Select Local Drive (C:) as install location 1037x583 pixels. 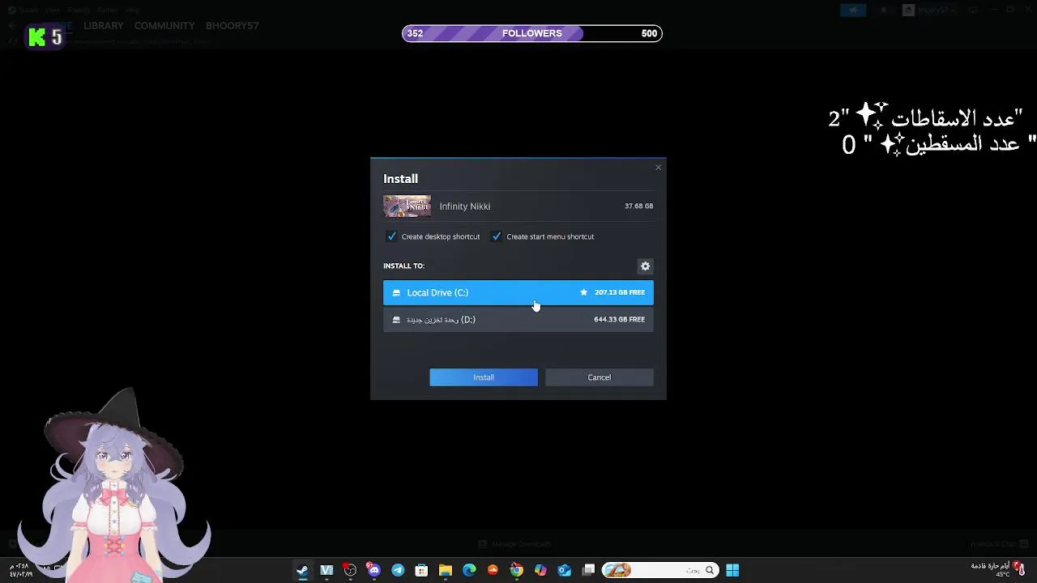pyautogui.click(x=518, y=292)
